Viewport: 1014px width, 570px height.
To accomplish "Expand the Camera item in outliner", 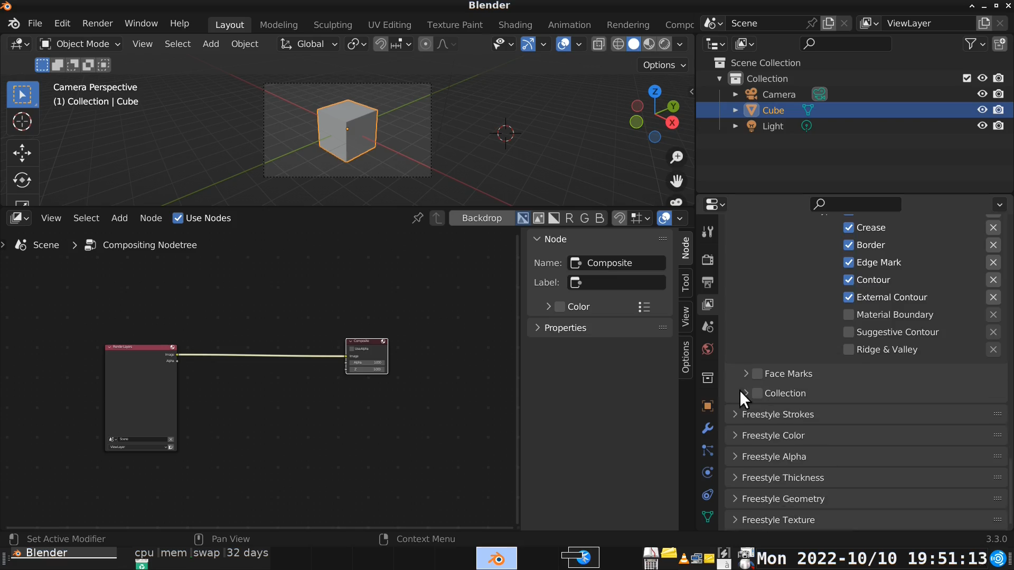I will 735,94.
